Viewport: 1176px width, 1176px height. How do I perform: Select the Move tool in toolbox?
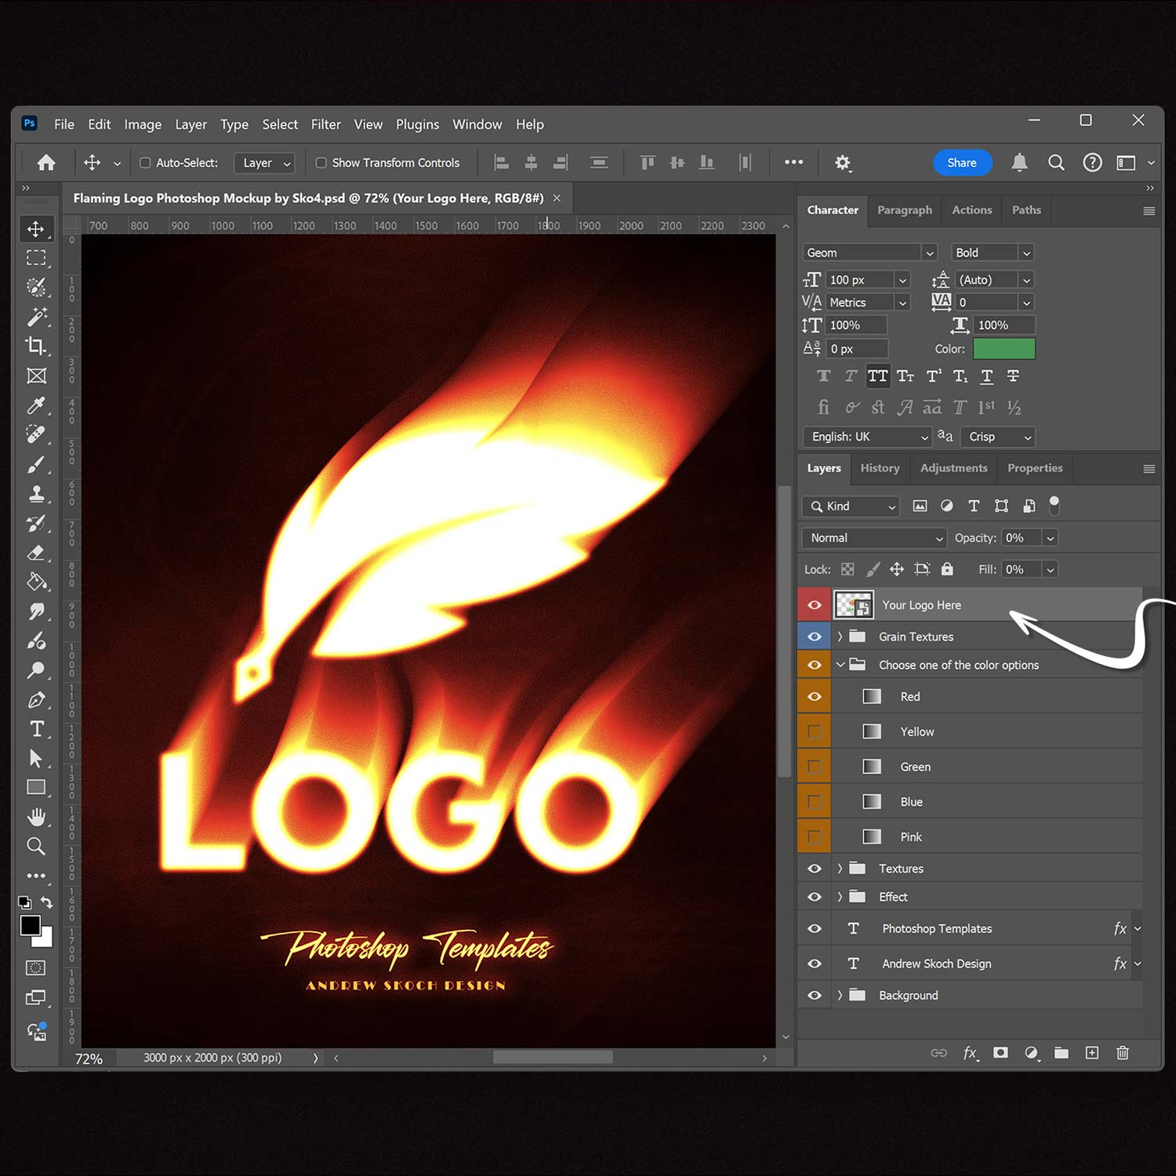(36, 229)
